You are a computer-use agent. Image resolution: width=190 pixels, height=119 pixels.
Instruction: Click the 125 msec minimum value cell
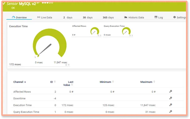pos(108,105)
